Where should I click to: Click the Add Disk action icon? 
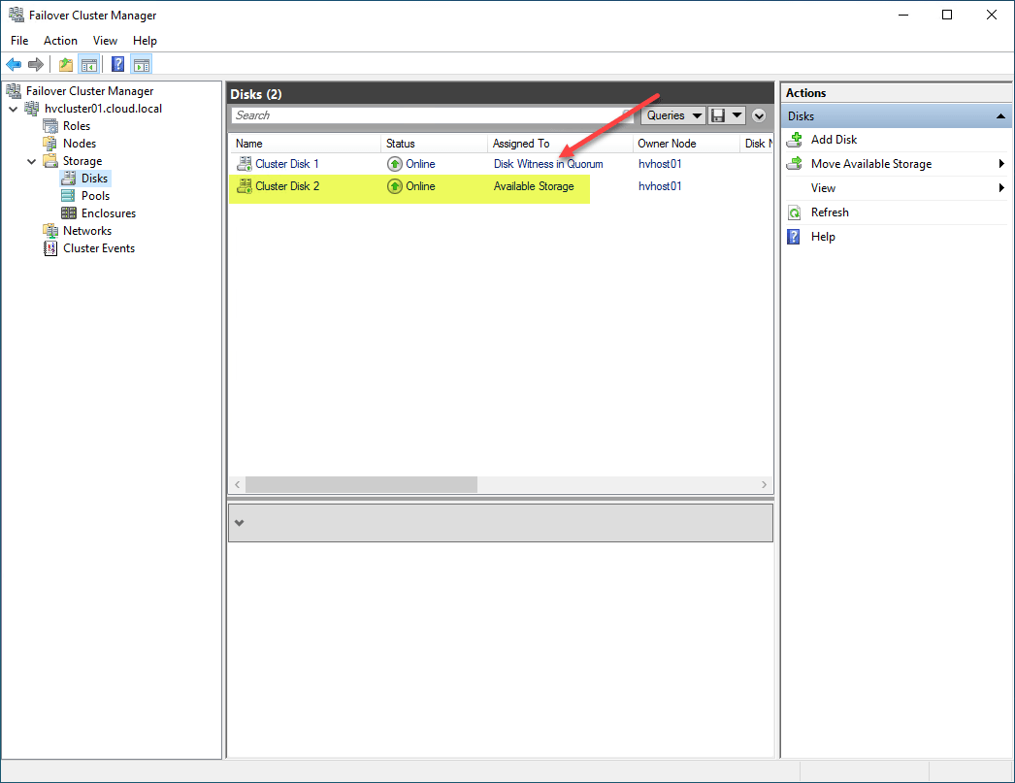coord(795,139)
